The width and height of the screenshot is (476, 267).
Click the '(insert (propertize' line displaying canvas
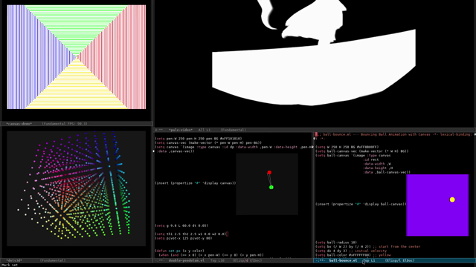click(196, 183)
